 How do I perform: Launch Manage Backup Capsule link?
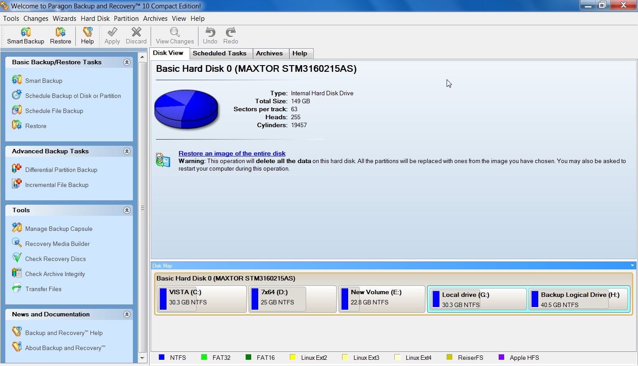coord(59,229)
